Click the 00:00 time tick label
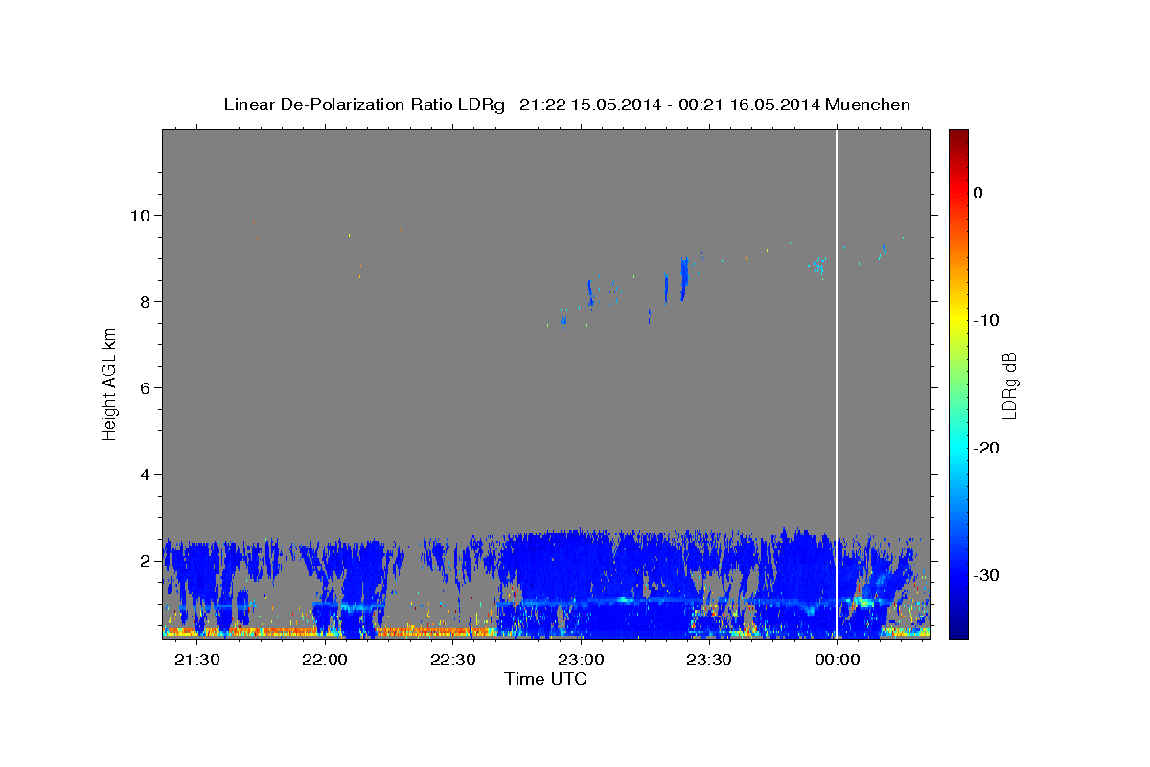 pos(837,661)
